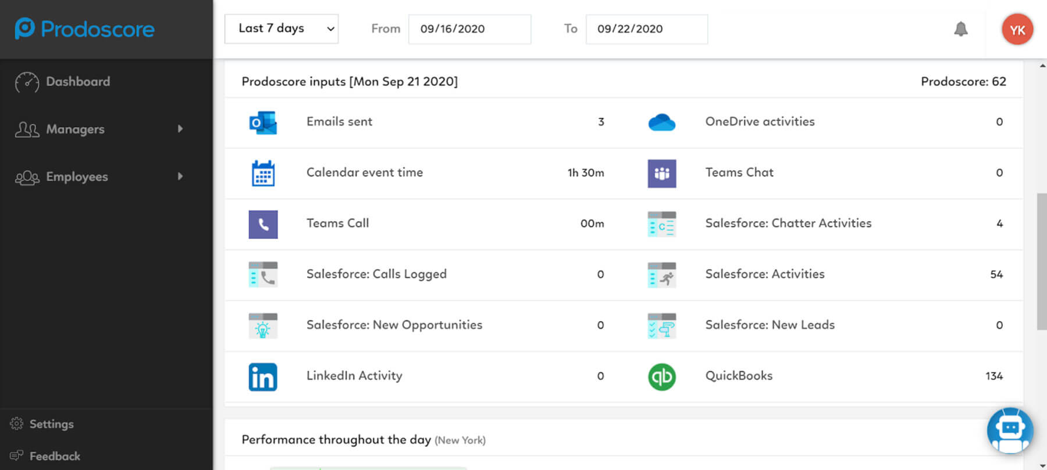Click the Managers people icon
The width and height of the screenshot is (1047, 470).
(x=27, y=129)
